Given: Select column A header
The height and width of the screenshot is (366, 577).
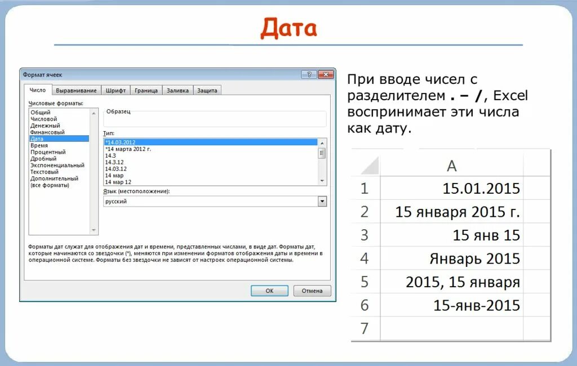Looking at the screenshot, I should 451,166.
